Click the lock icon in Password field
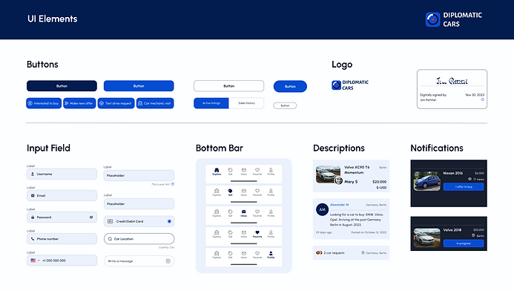514x291 pixels. [33, 218]
